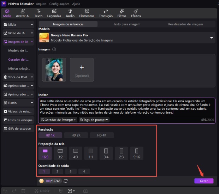Switch to the Texto para imagem tab
The height and width of the screenshot is (194, 219).
pos(127,24)
